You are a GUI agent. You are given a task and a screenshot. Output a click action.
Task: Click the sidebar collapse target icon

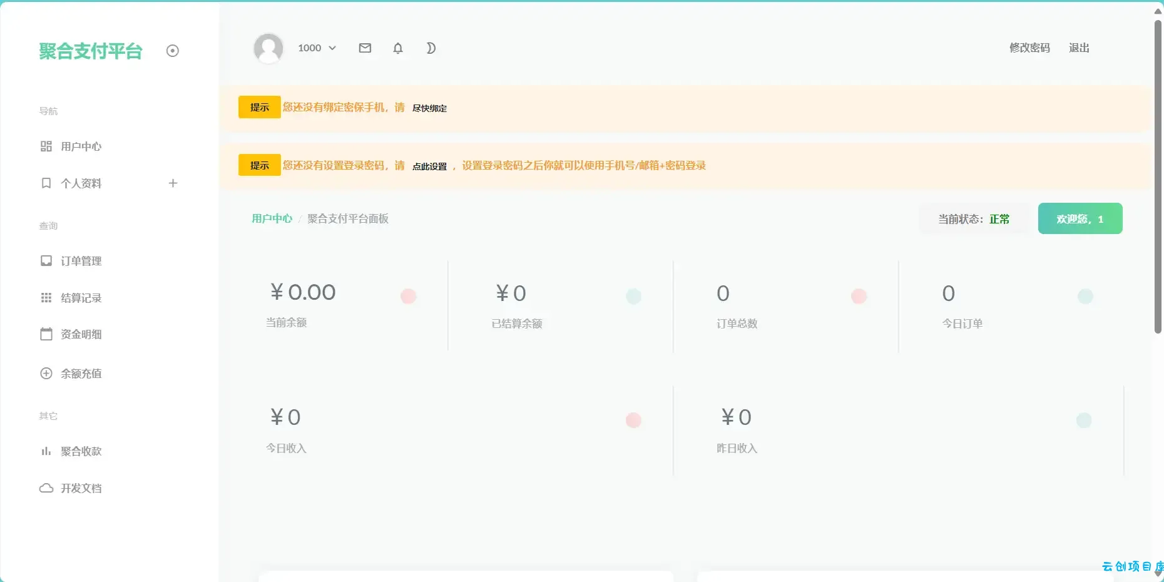[173, 51]
